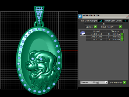Click the green arrow next to Save Report
The width and height of the screenshot is (129, 97).
pos(120,27)
